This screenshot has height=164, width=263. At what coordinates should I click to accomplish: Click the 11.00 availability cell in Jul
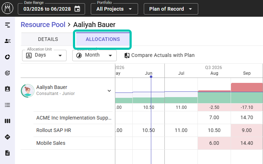181,107
